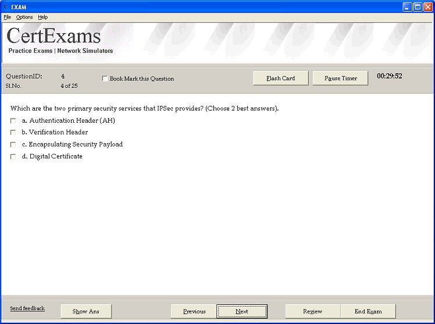Click the CertExams logo heading
Image resolution: width=435 pixels, height=324 pixels.
coord(54,36)
